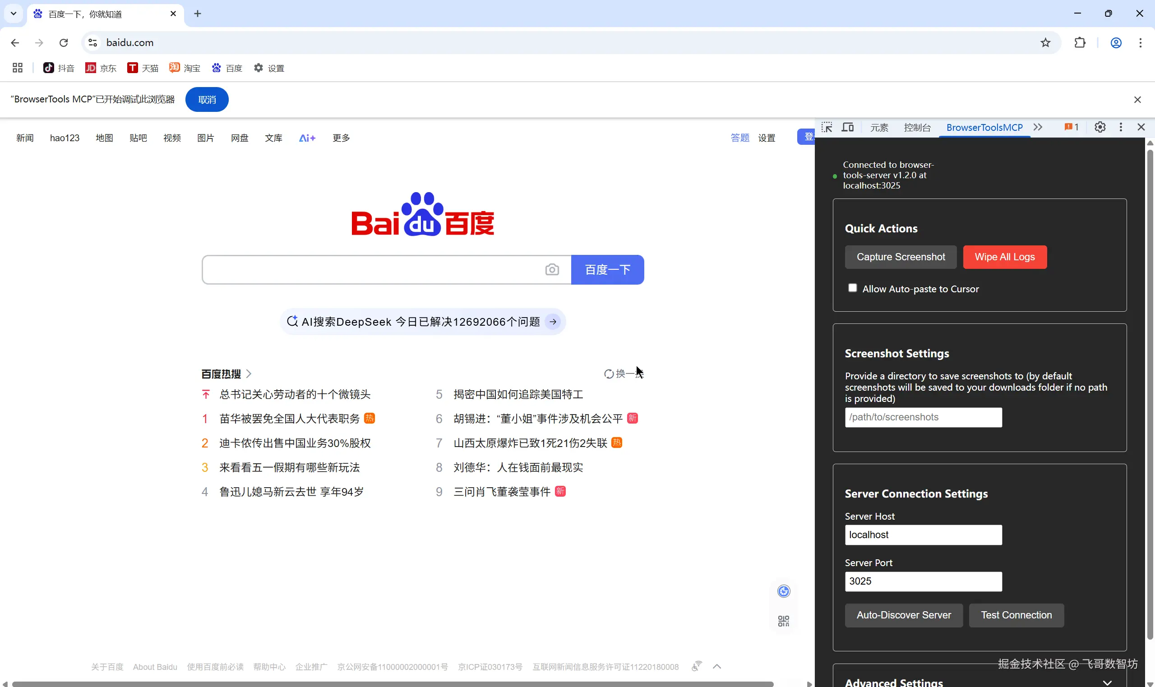Open hot search 刘德华：人在钱面前最现实

point(518,467)
